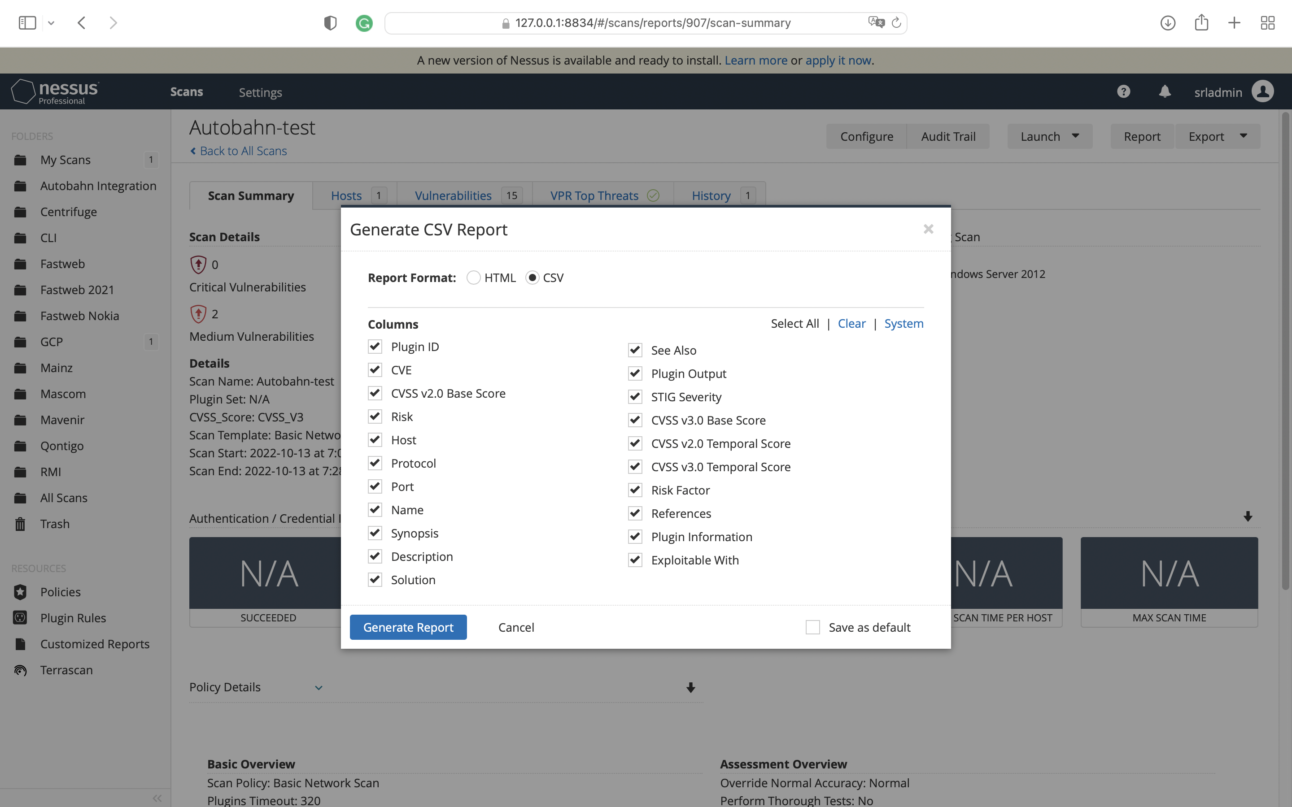Click the Safari share icon
Image resolution: width=1292 pixels, height=807 pixels.
pyautogui.click(x=1201, y=22)
